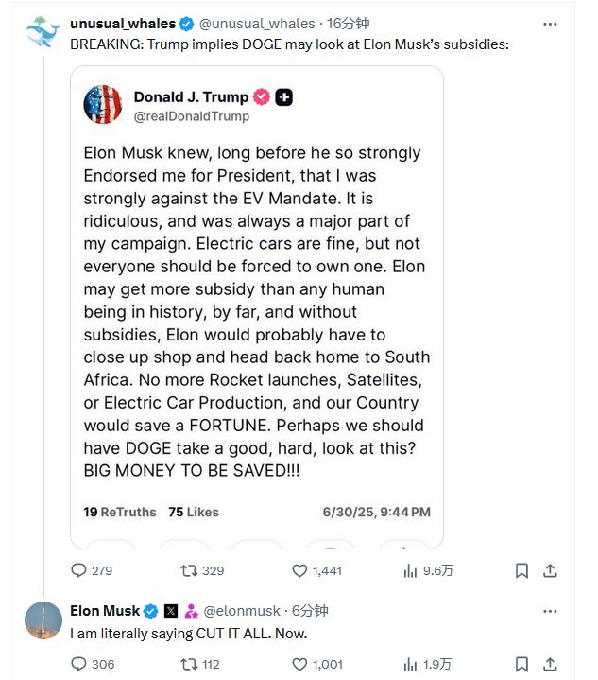Image resolution: width=598 pixels, height=680 pixels.
Task: Open Elon Musk's profile avatar
Action: tap(43, 620)
